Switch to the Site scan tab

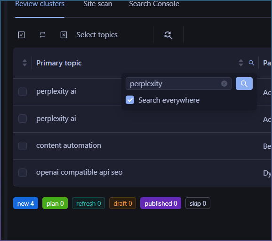(x=98, y=4)
